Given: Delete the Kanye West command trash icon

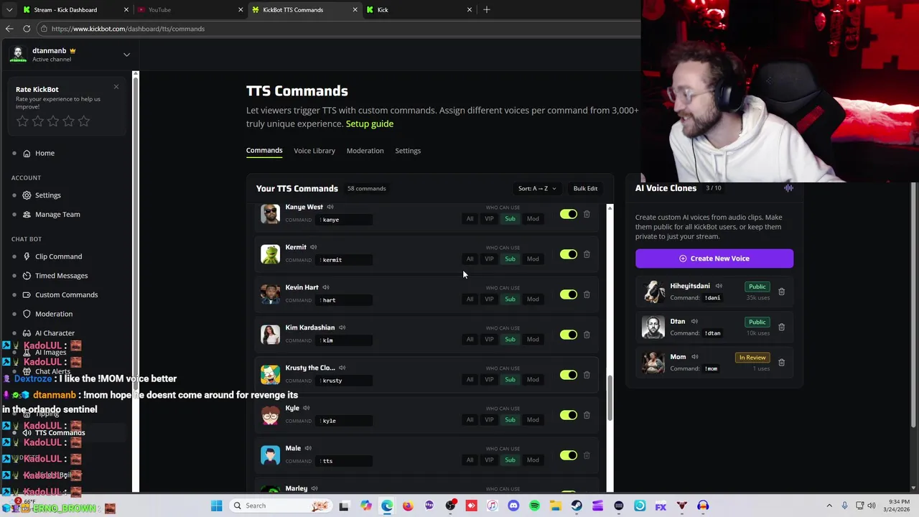Looking at the screenshot, I should coord(587,214).
